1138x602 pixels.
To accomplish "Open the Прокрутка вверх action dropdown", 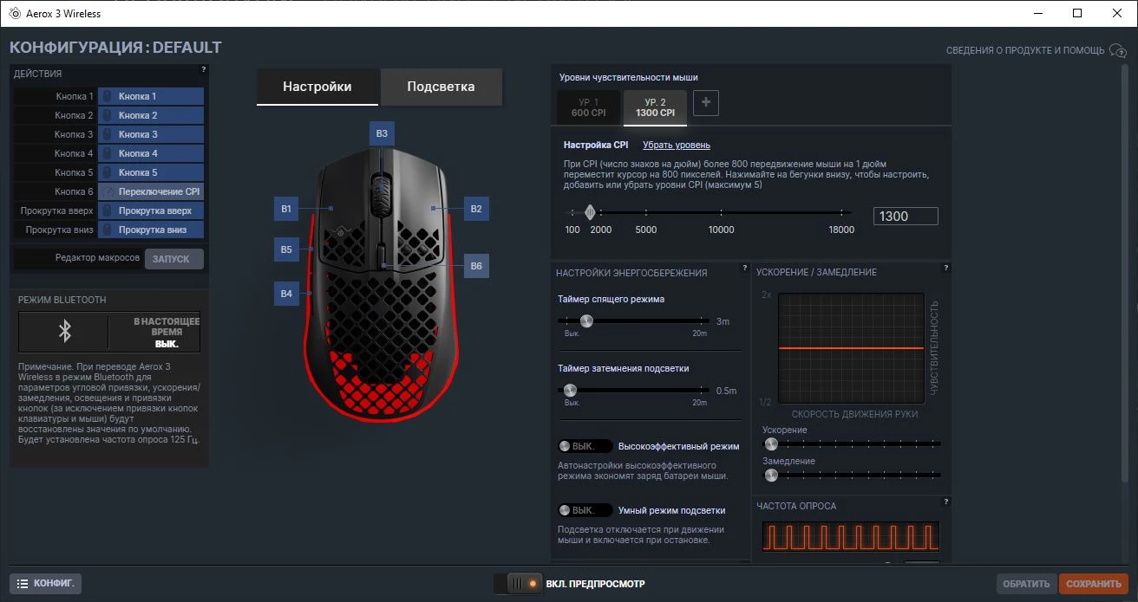I will [151, 210].
